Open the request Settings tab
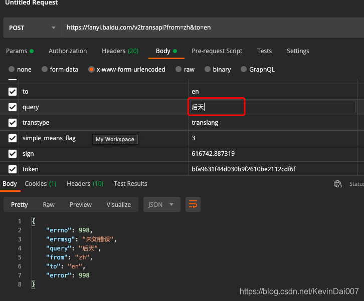The height and width of the screenshot is (301, 364). [x=298, y=51]
